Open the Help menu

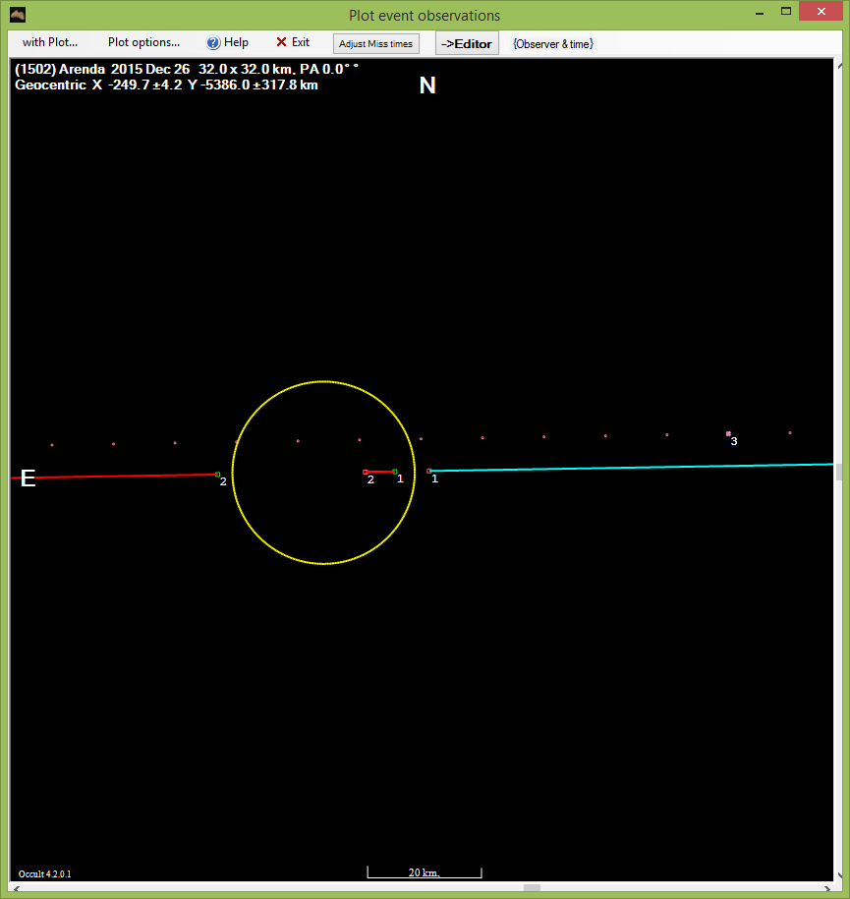tap(228, 42)
